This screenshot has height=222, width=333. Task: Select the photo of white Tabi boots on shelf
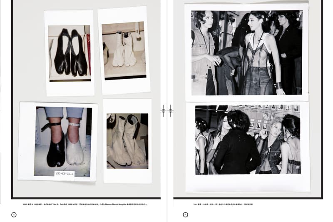pyautogui.click(x=124, y=50)
